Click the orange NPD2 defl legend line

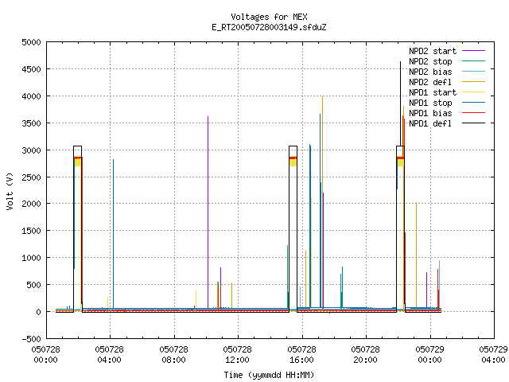(474, 81)
